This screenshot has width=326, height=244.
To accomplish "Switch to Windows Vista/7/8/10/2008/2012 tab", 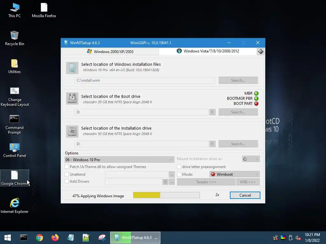I will tap(208, 51).
